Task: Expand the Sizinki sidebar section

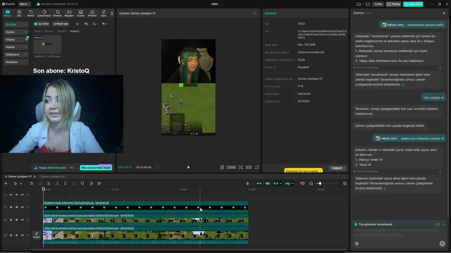Action: coord(16,32)
